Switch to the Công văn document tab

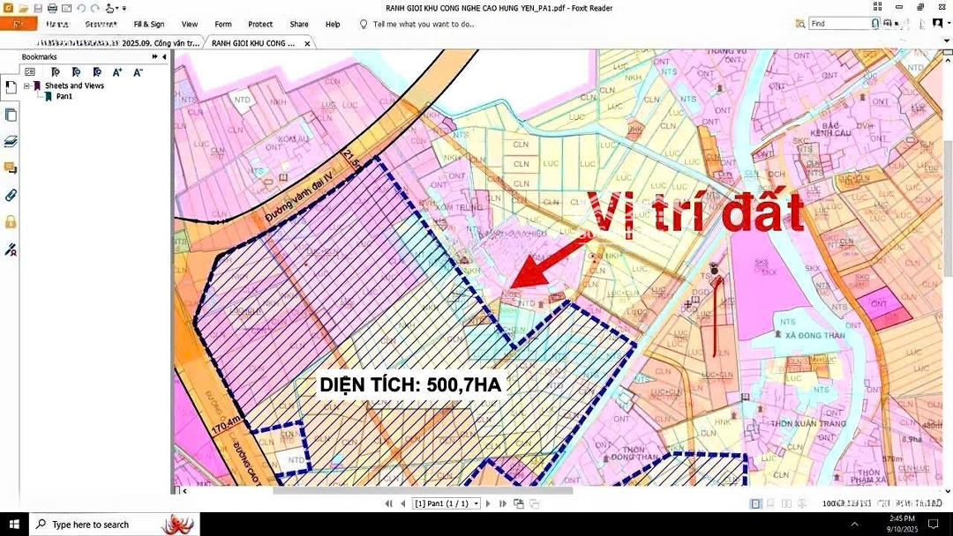[x=115, y=42]
